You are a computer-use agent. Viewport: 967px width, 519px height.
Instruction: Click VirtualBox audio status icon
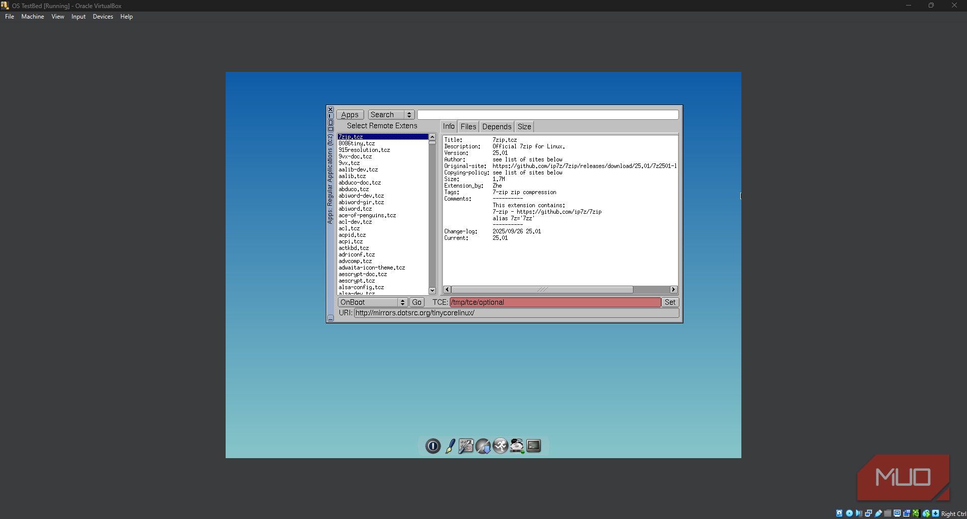[x=859, y=513]
